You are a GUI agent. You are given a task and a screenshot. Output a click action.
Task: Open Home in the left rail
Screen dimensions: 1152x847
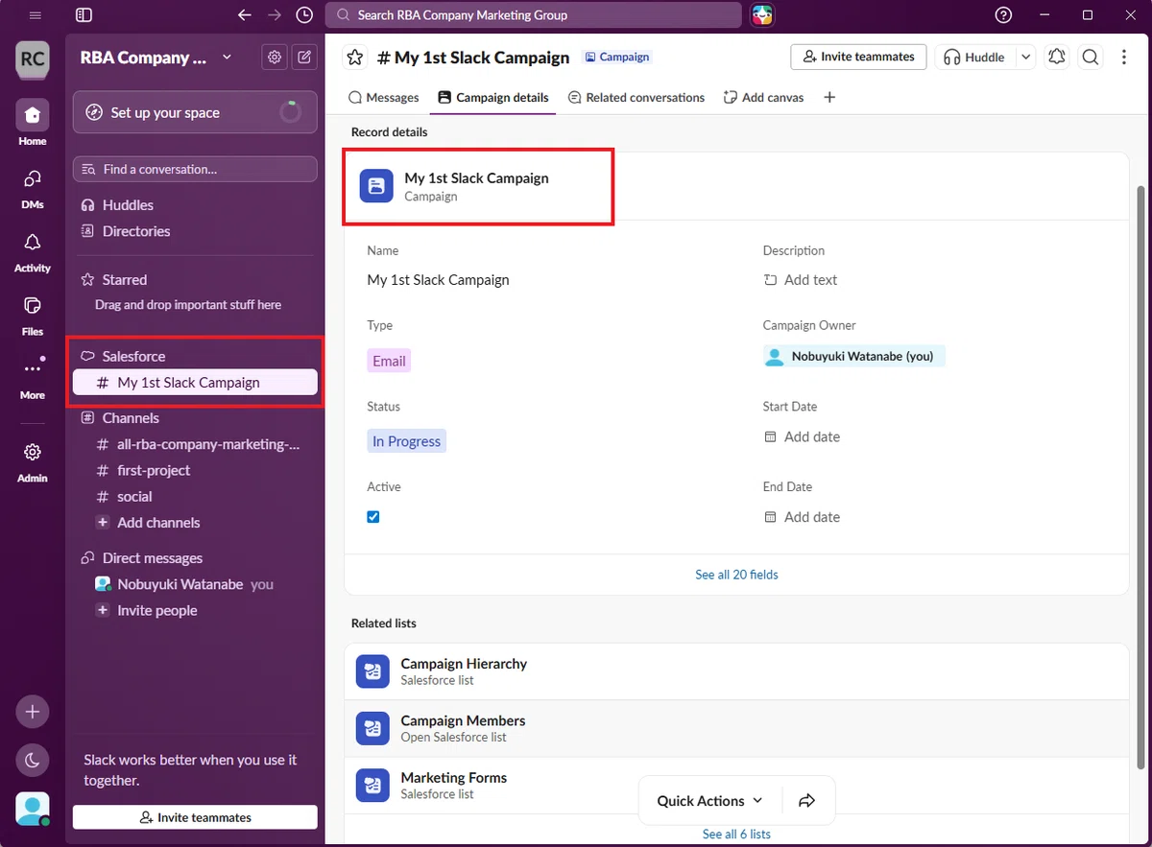[x=33, y=125]
